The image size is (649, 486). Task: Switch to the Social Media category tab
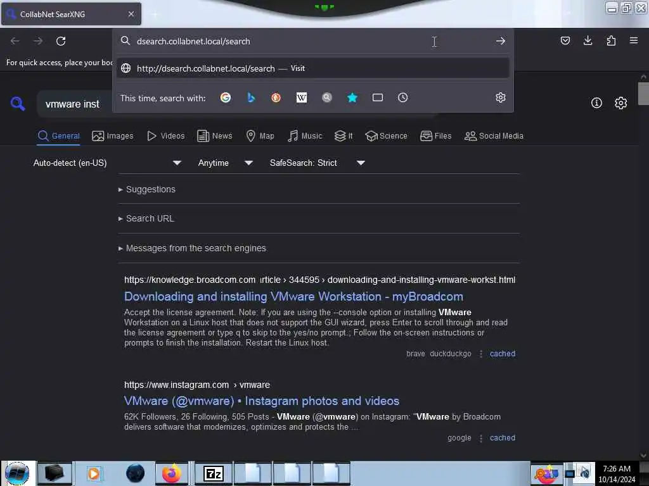pos(494,136)
